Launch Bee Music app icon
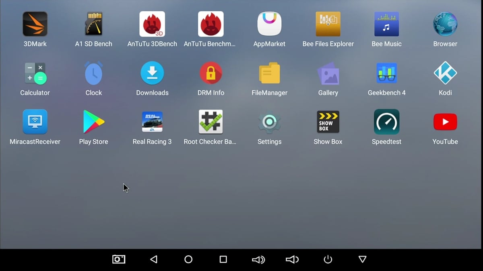 [387, 24]
